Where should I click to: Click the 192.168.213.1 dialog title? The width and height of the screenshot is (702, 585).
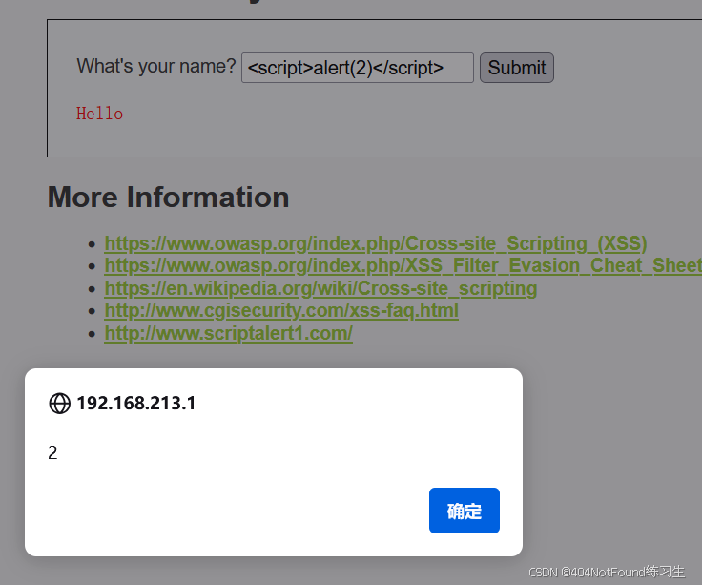pyautogui.click(x=136, y=403)
